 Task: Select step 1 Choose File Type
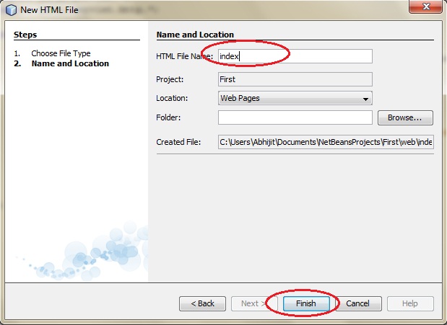pyautogui.click(x=61, y=53)
